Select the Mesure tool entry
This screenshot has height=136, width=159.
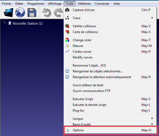[110, 46]
